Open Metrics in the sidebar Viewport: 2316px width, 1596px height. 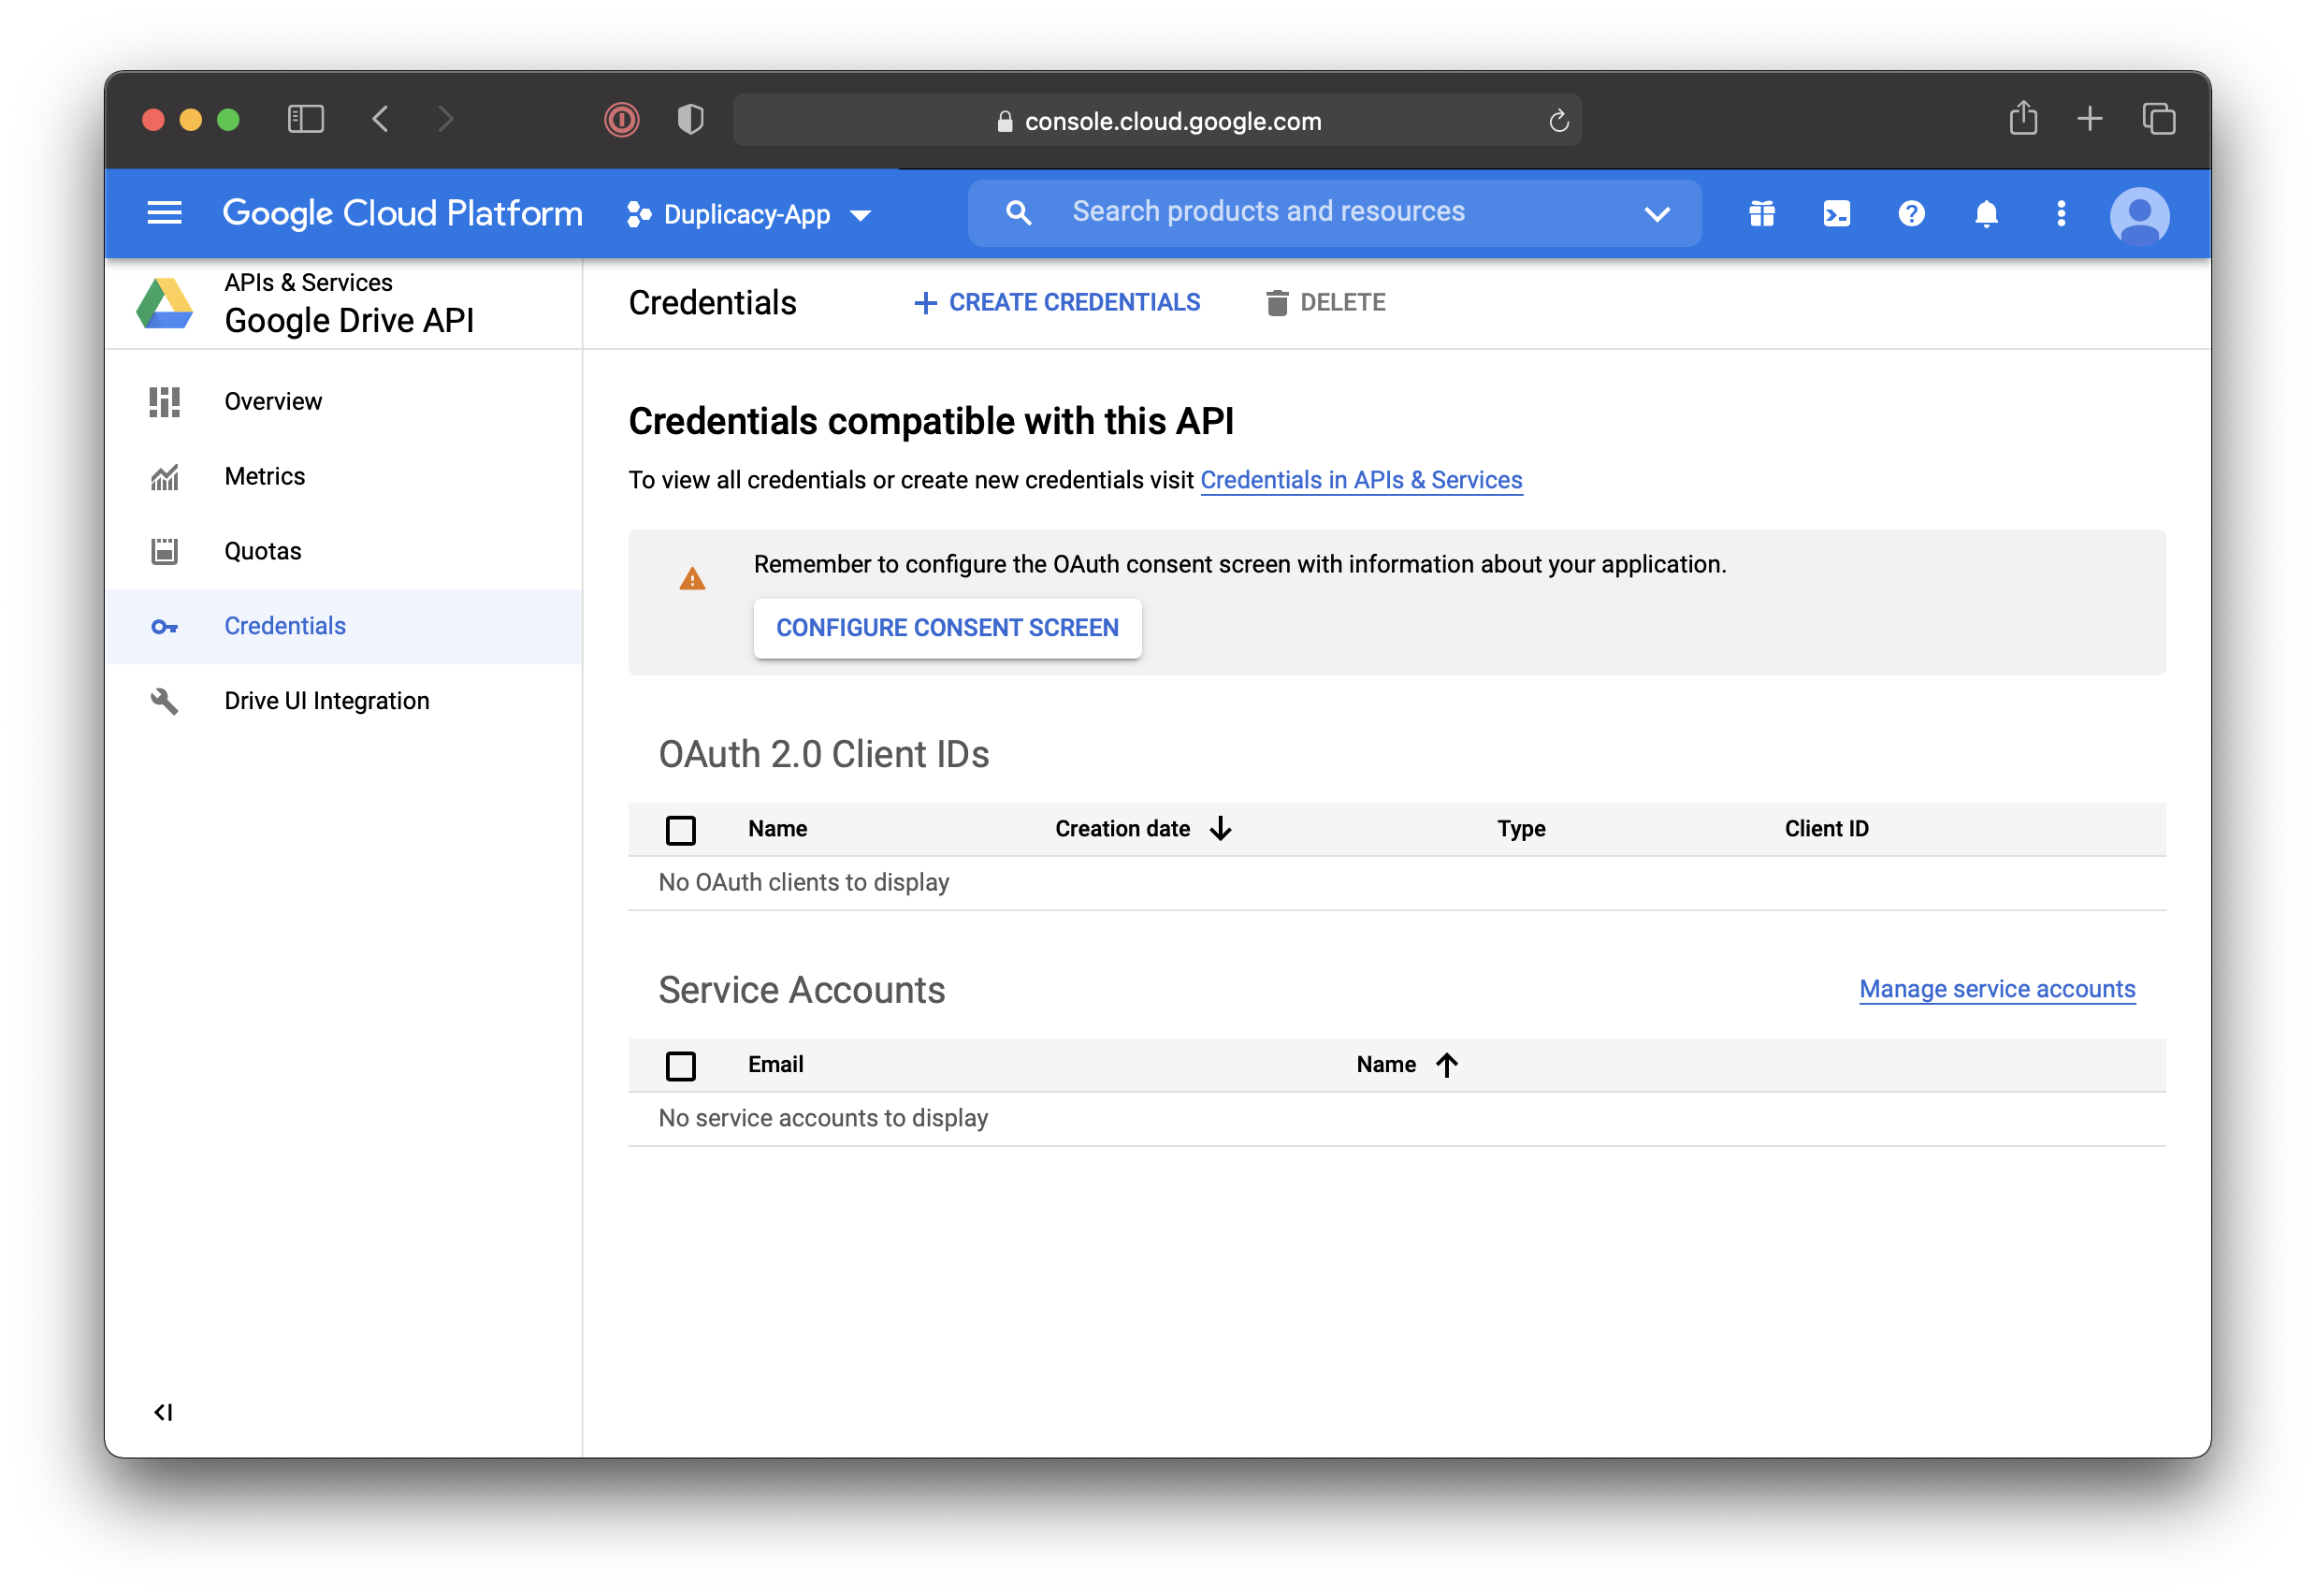coord(265,476)
